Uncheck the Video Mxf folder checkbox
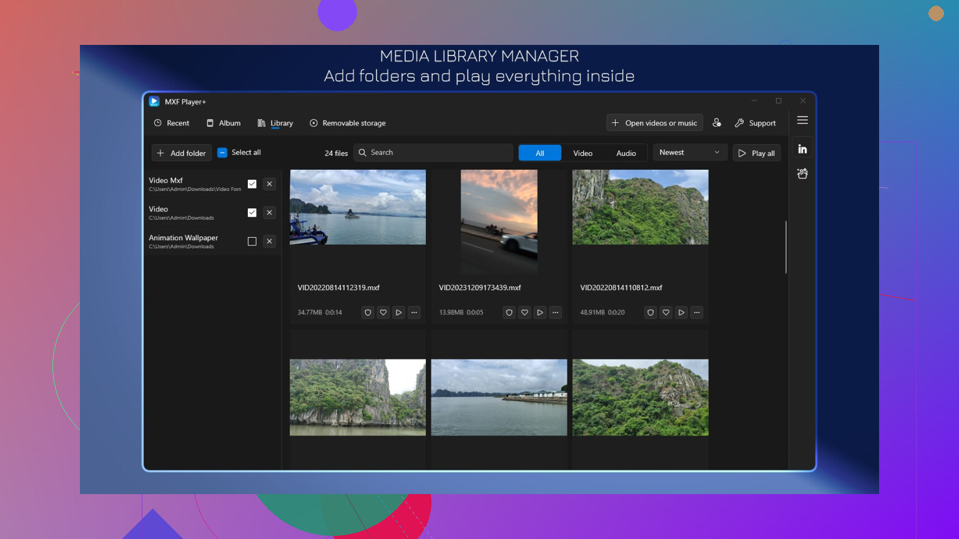This screenshot has height=539, width=959. click(x=252, y=184)
